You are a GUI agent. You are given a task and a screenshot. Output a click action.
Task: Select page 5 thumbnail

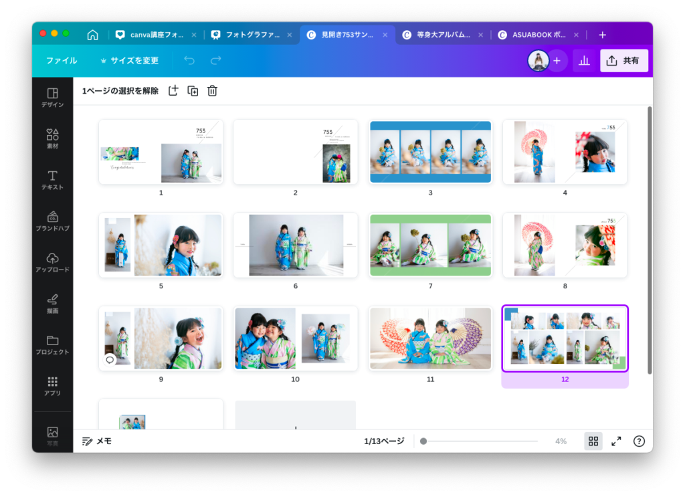pyautogui.click(x=161, y=245)
